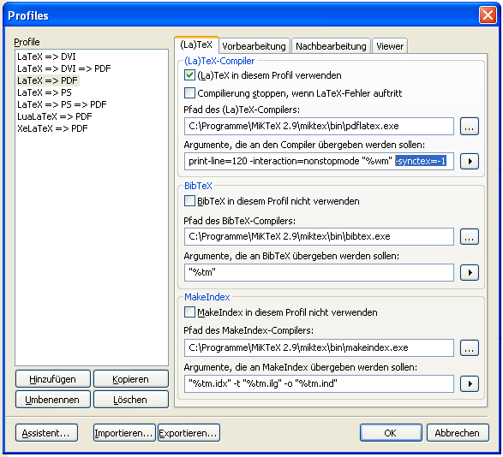Click the Hinzufügen button

(x=53, y=379)
